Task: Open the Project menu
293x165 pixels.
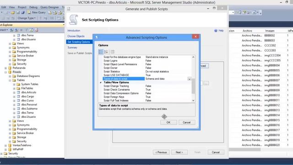Action: 22,7
